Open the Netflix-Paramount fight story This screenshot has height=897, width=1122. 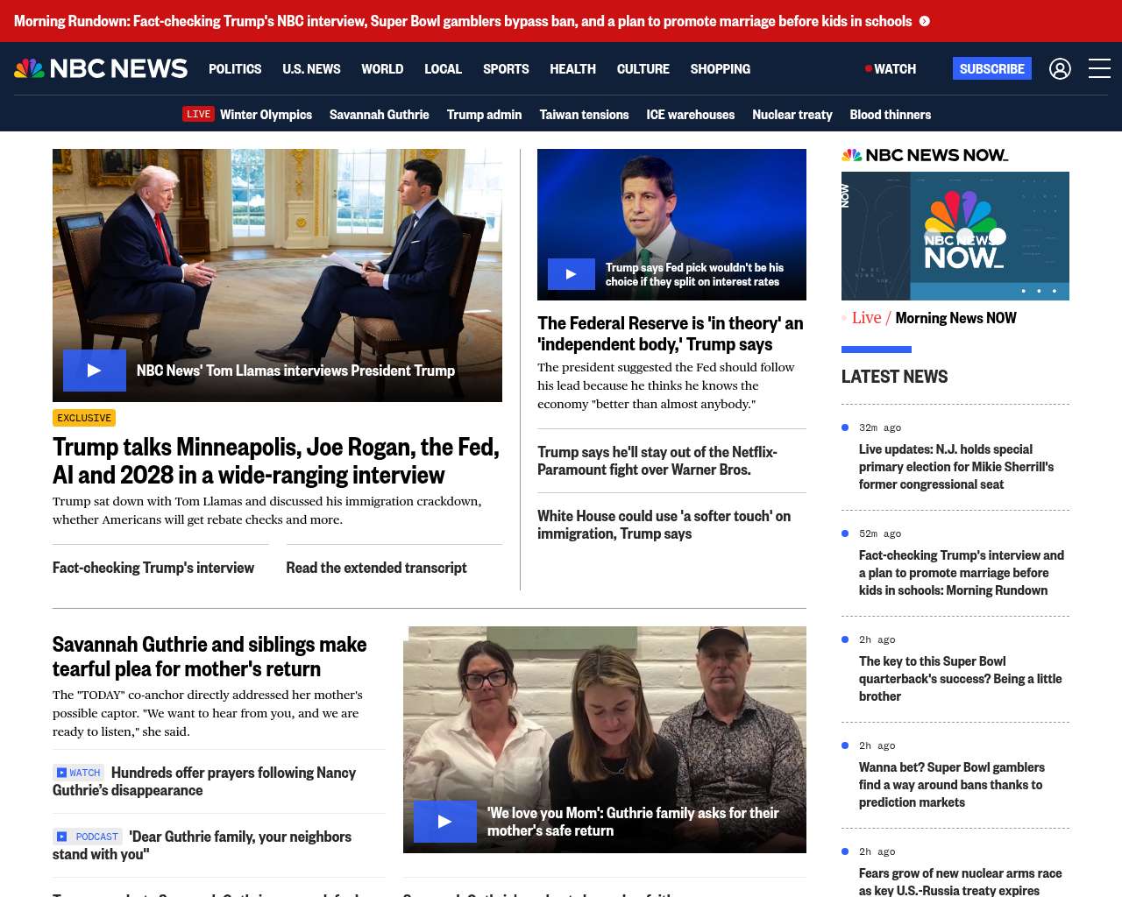[657, 461]
